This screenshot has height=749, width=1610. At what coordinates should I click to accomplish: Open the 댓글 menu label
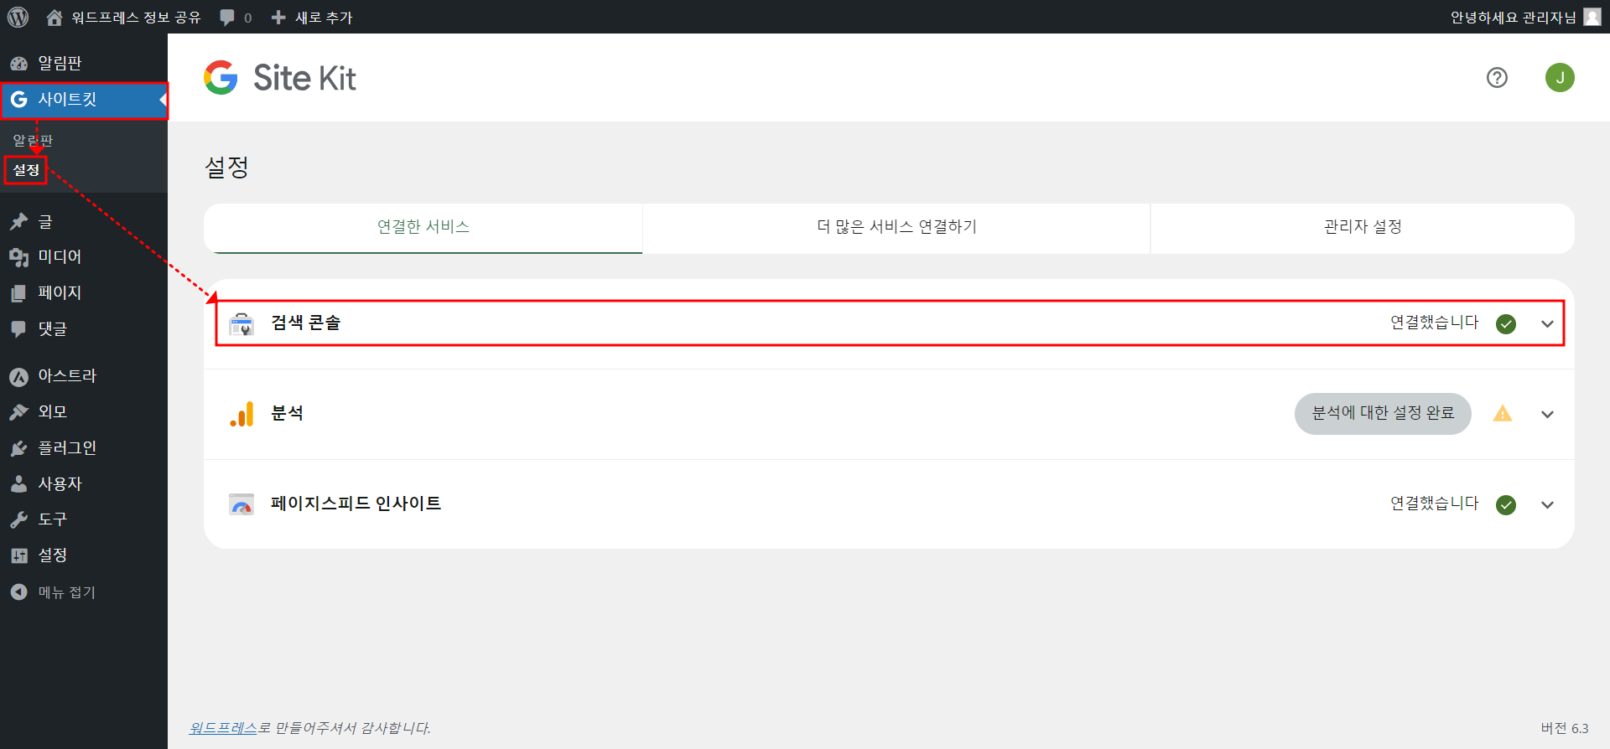(x=52, y=329)
